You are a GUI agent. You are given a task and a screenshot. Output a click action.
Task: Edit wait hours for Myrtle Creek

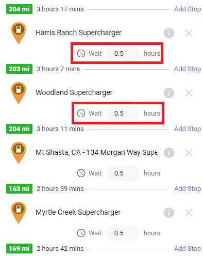click(123, 233)
